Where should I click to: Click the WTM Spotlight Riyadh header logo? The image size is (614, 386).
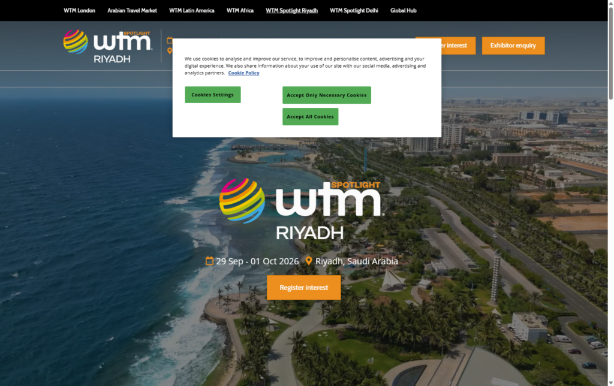click(x=107, y=46)
